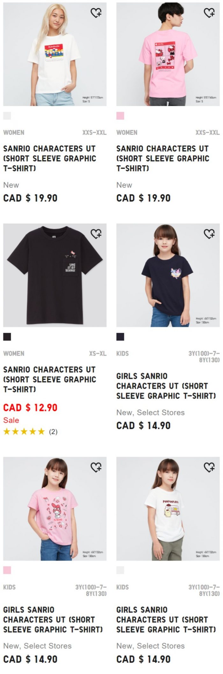Select white swatch under Pompompurin kids tee
223x674 pixels.
tap(120, 570)
